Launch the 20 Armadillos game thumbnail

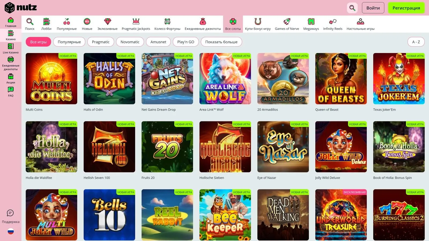pyautogui.click(x=283, y=78)
